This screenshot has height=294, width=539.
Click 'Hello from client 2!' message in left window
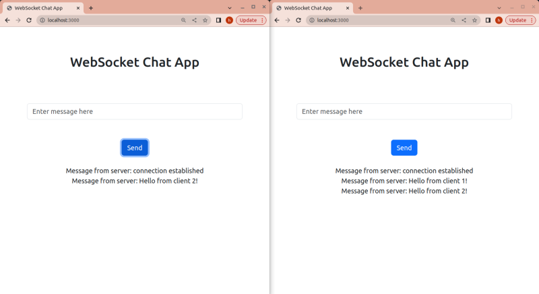click(x=135, y=181)
